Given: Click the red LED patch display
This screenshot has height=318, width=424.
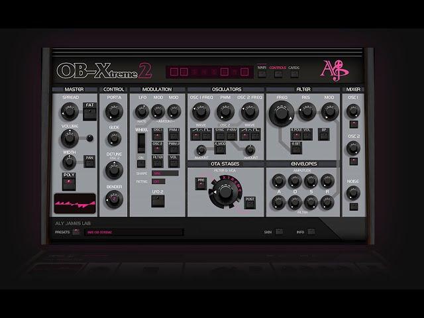Looking at the screenshot, I should coord(209,72).
